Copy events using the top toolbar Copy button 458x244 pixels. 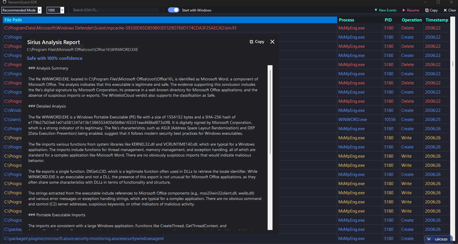pyautogui.click(x=431, y=10)
